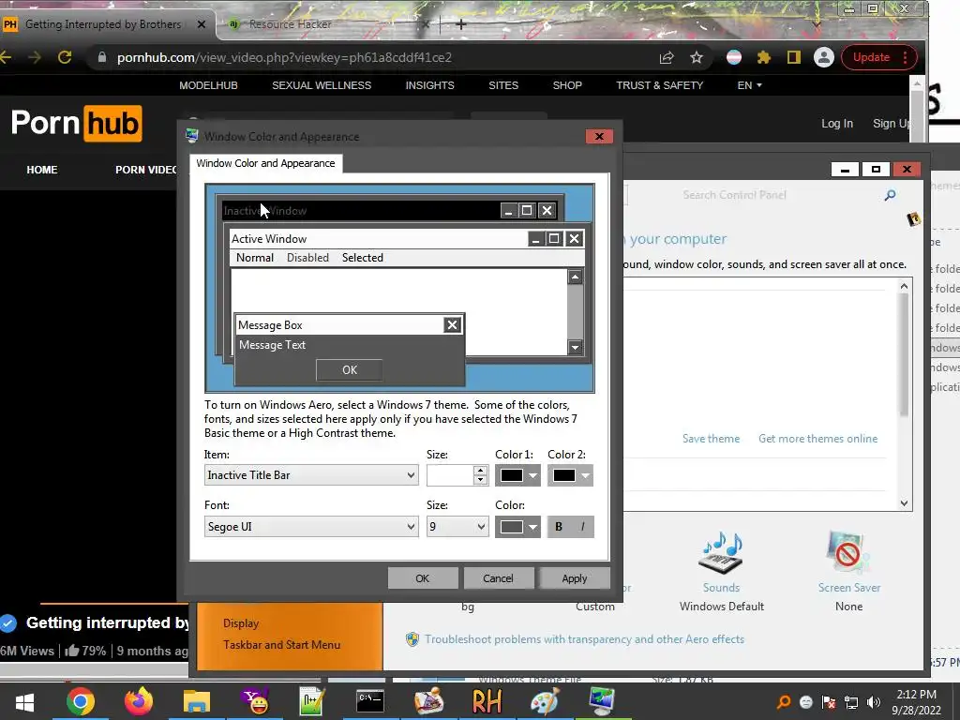Launch Firefox from the taskbar

click(x=139, y=701)
